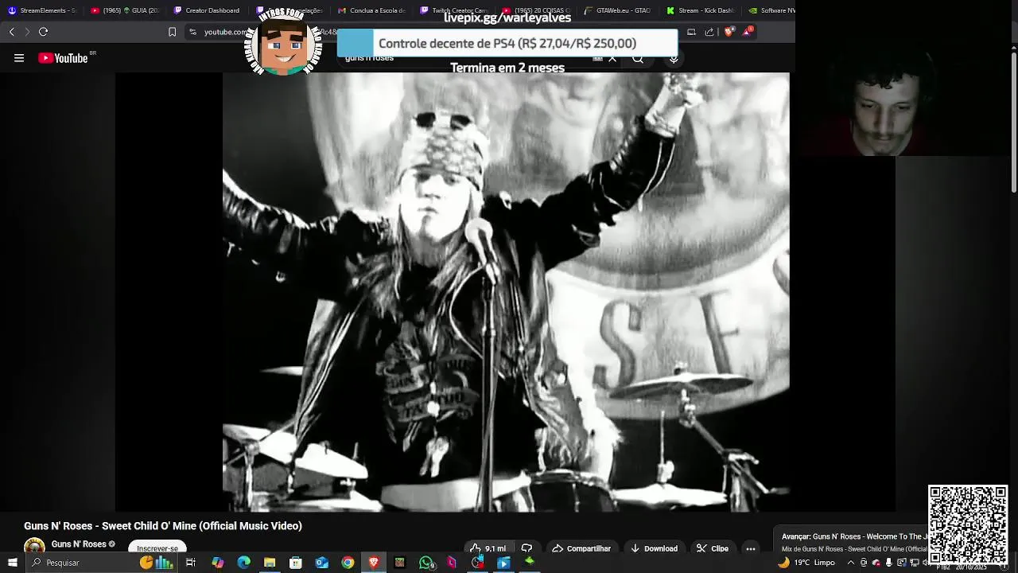The image size is (1018, 573).
Task: Bookmark this page
Action: pos(172,32)
